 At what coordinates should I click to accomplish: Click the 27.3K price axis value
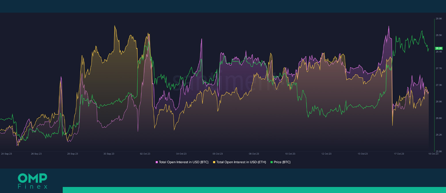(439, 85)
